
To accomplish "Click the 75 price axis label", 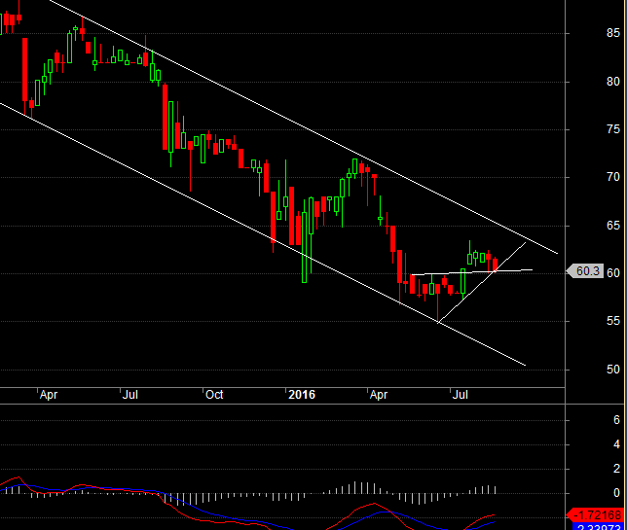I will [613, 129].
